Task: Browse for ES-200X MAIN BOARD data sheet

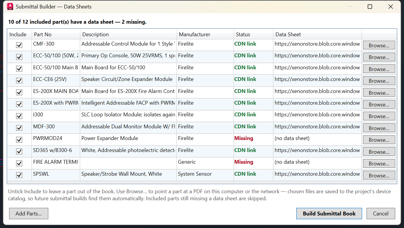Action: click(379, 93)
